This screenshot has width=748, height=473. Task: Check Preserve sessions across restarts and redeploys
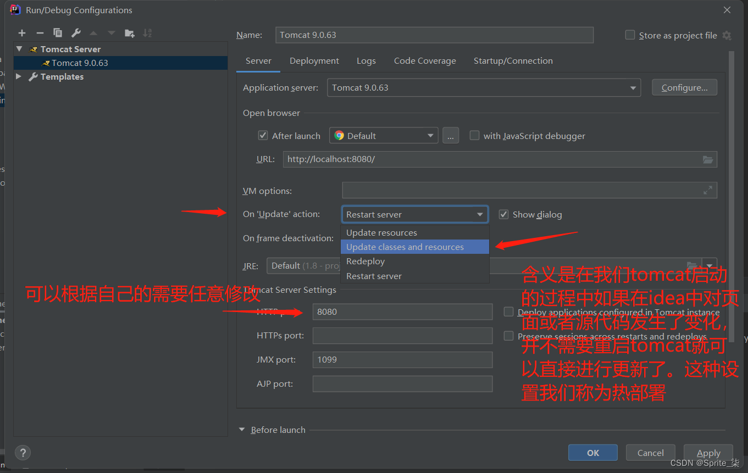click(508, 336)
